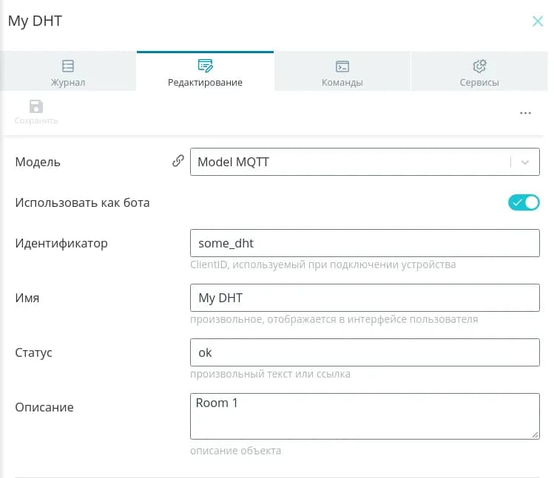Toggle the Использовать как бота switch

point(524,202)
